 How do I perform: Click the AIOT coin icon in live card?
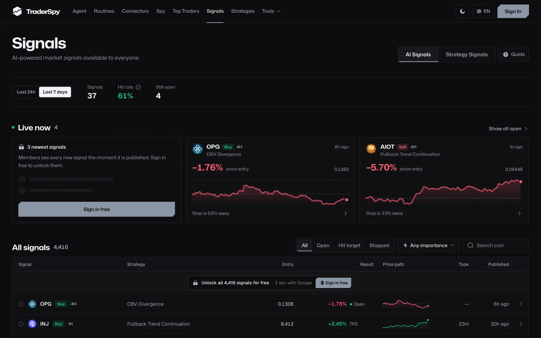[371, 149]
